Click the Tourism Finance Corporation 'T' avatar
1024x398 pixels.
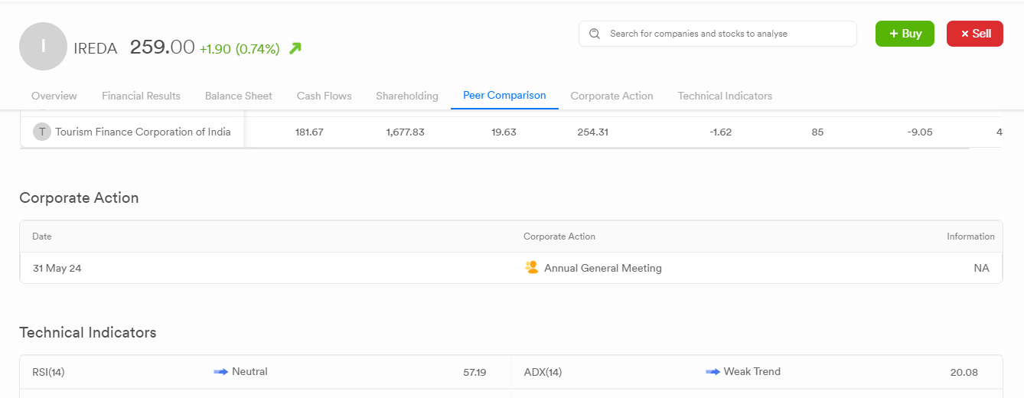41,132
